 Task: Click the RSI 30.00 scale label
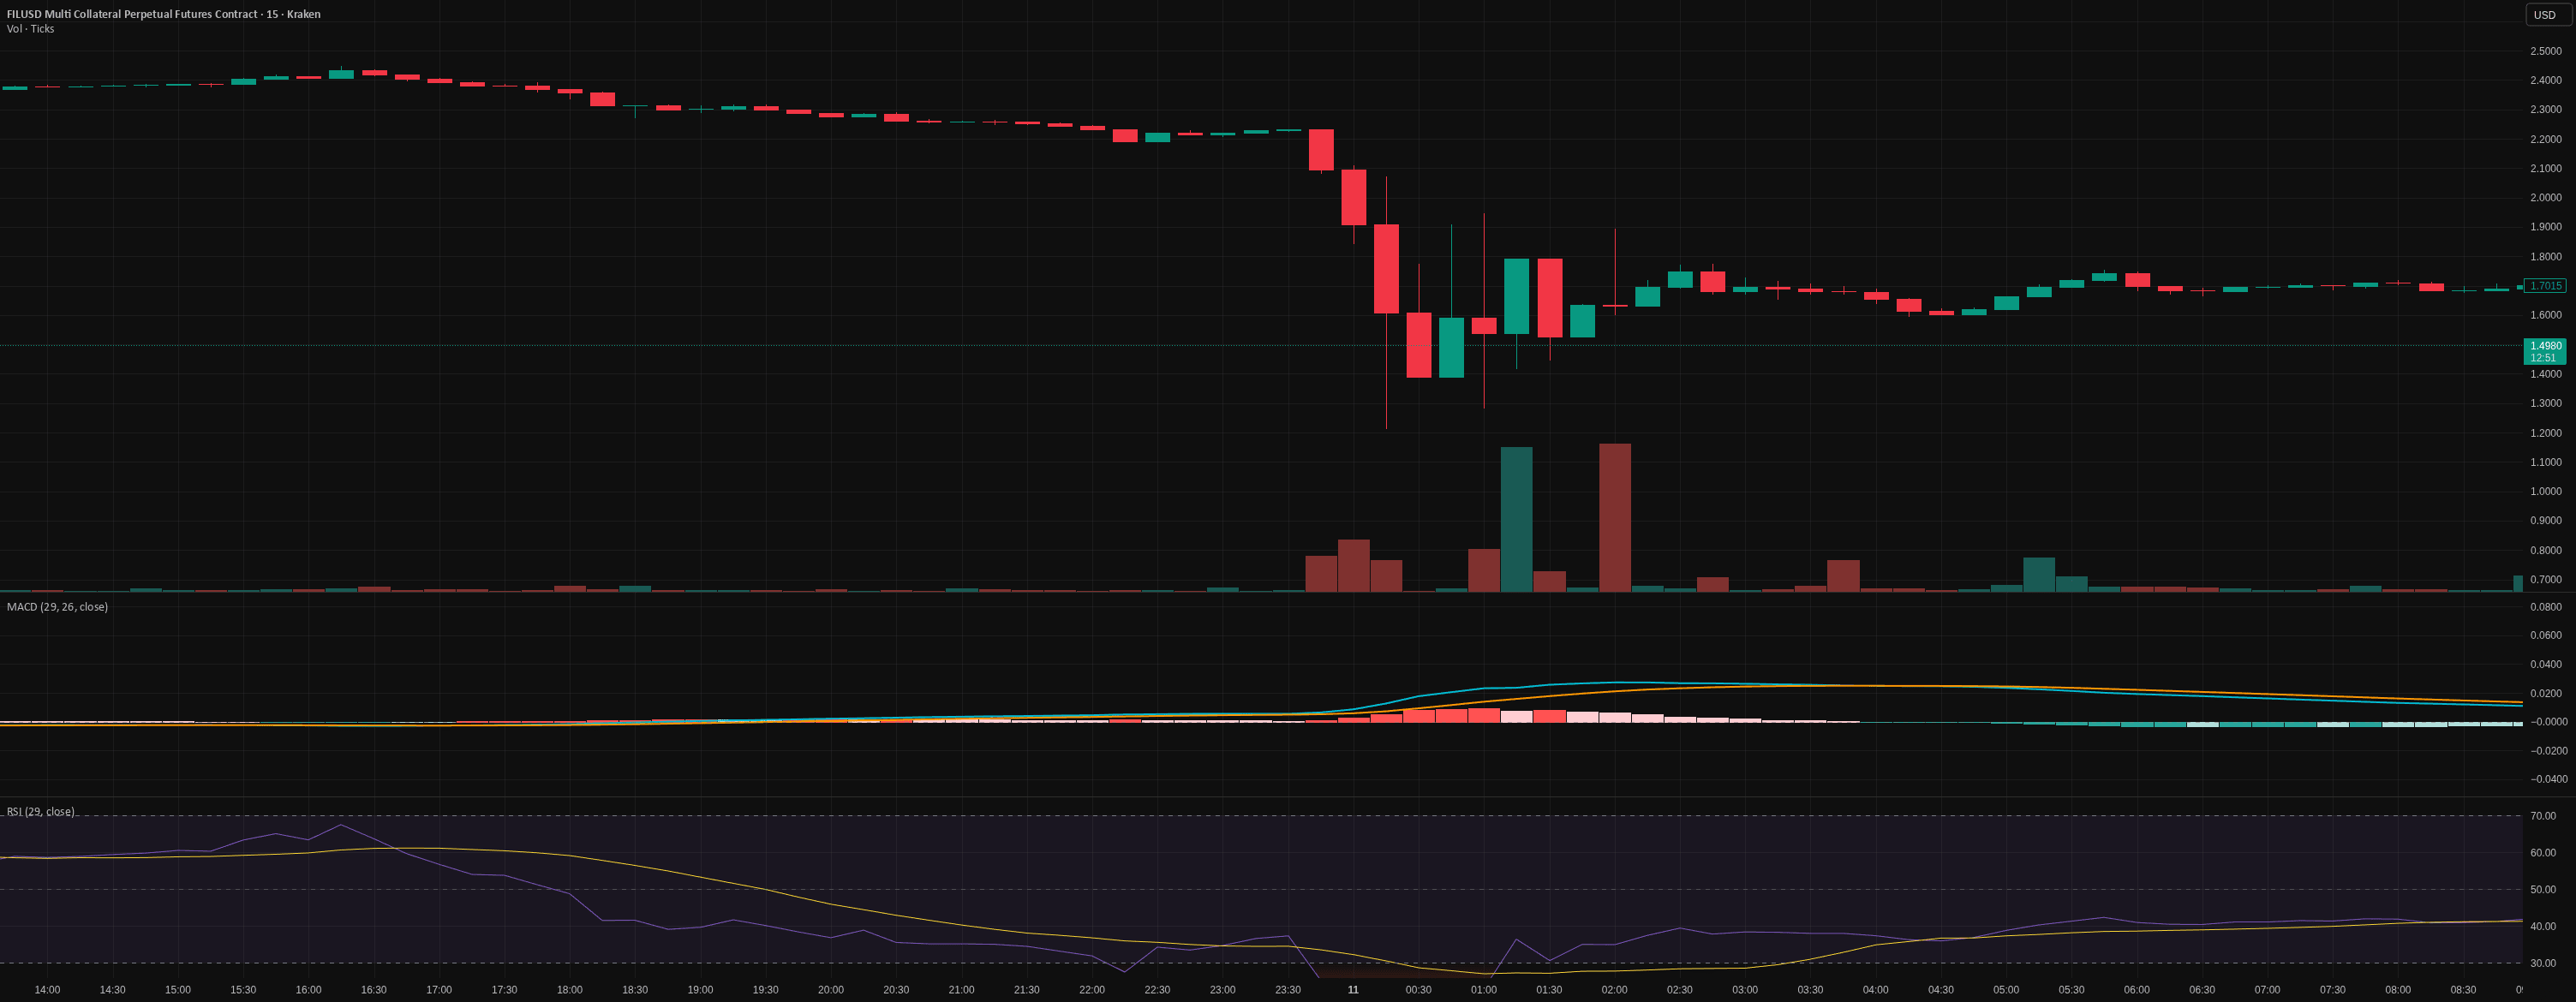click(2543, 963)
